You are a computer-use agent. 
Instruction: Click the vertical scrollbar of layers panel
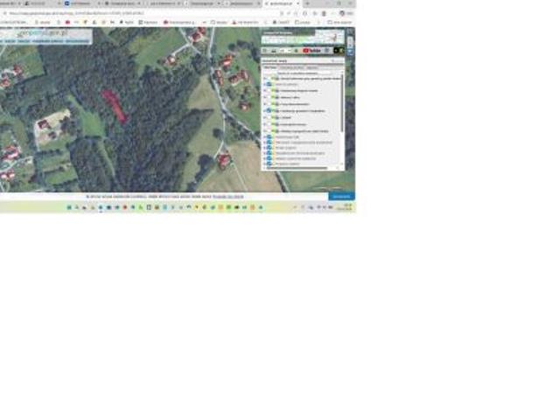click(342, 103)
